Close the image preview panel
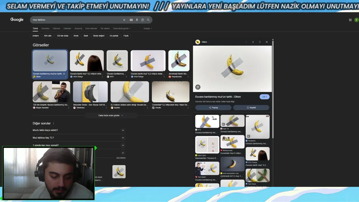 267,42
